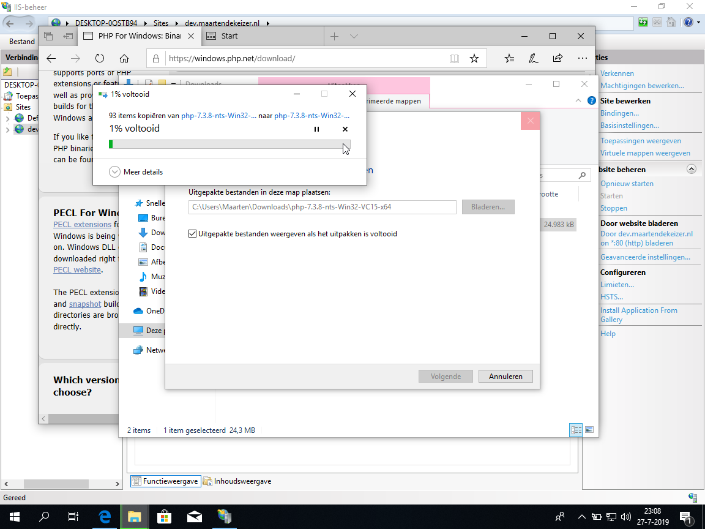This screenshot has height=529, width=705.
Task: Click the 'snapshot' link on PHP page
Action: pyautogui.click(x=85, y=304)
